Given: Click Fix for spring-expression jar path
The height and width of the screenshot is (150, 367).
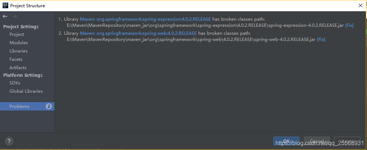Looking at the screenshot, I should click(x=349, y=25).
